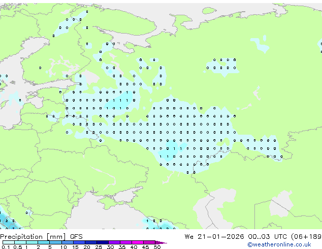Click the ©weatheronline.co.uk link
This screenshot has height=249, width=322.
click(x=279, y=244)
